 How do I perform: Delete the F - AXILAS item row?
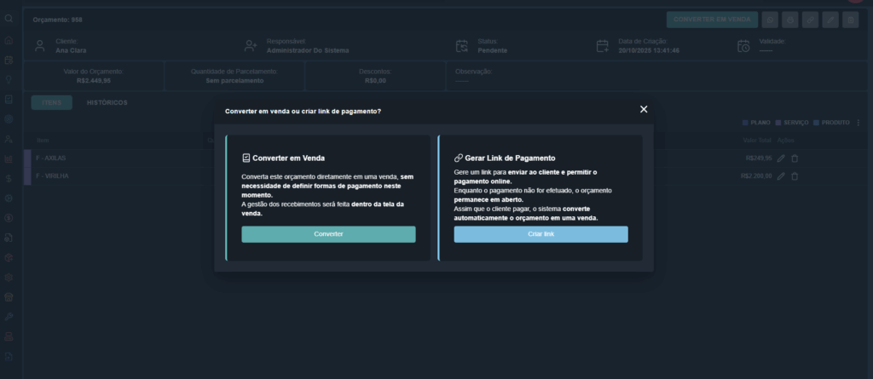click(x=795, y=158)
